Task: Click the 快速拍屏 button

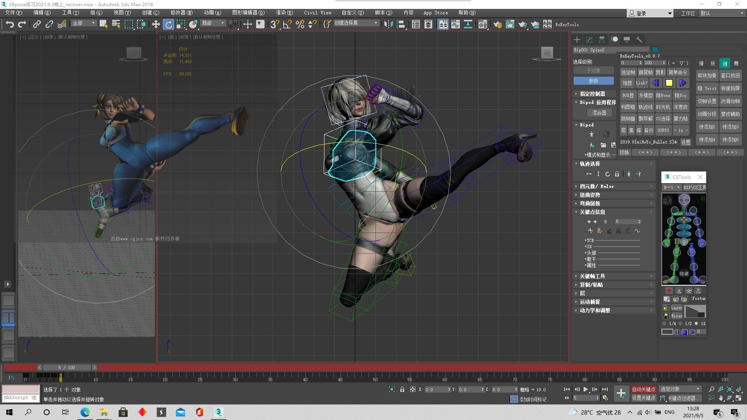Action: (x=730, y=88)
